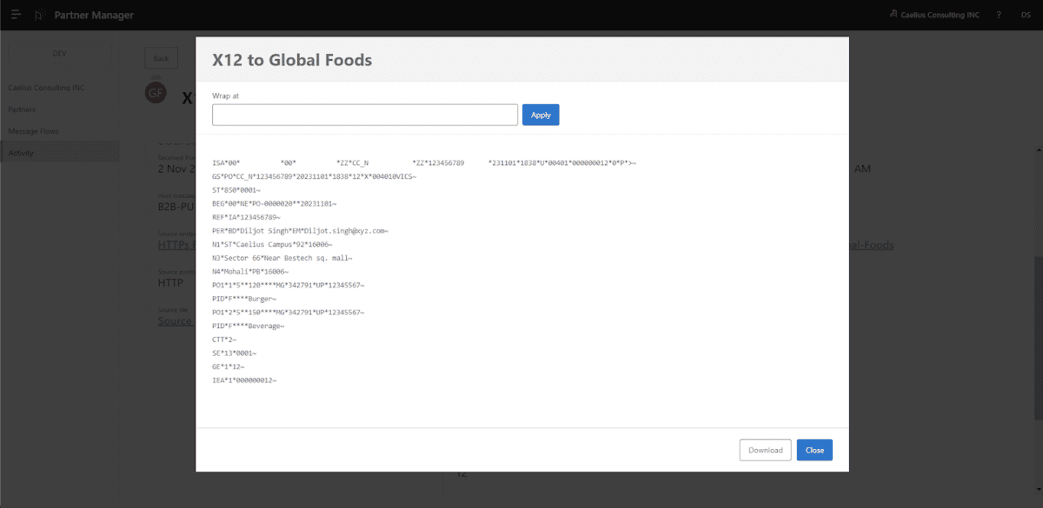This screenshot has height=508, width=1043.
Task: Open the Source file link
Action: click(x=176, y=320)
